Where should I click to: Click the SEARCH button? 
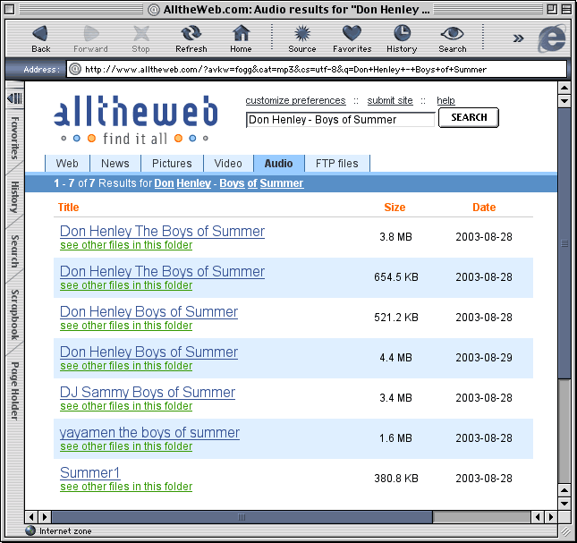coord(469,118)
